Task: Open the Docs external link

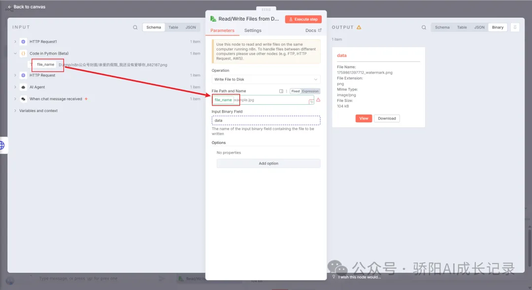Action: (x=313, y=30)
